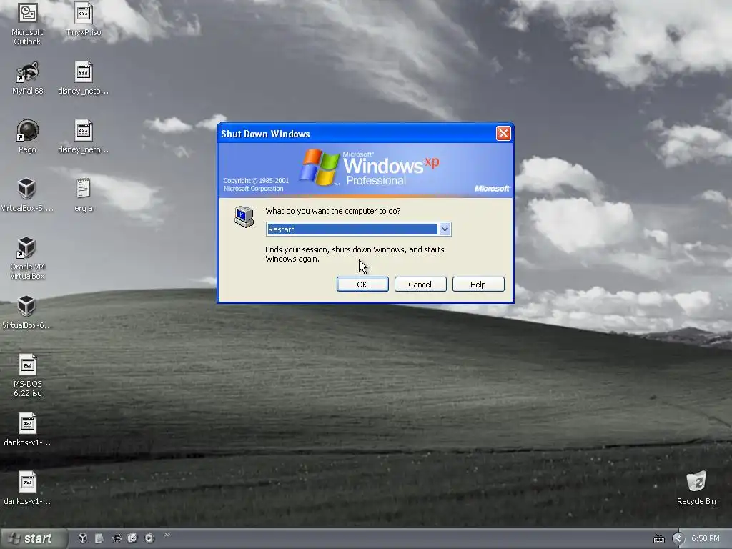This screenshot has height=549, width=732.
Task: Click the computer icon in the shutdown dialog
Action: 244,217
